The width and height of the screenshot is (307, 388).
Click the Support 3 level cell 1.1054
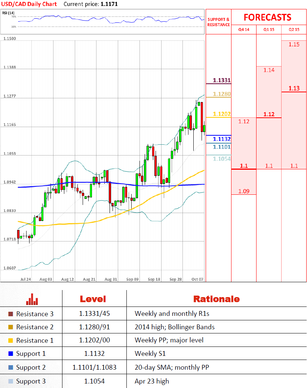click(x=94, y=381)
